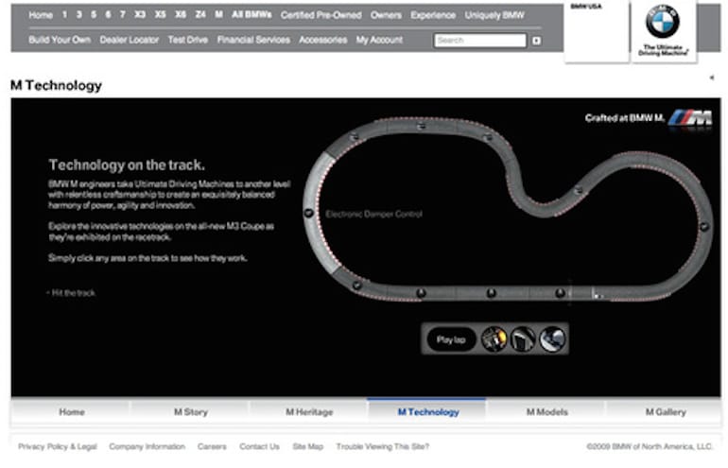Select the M Technology tab
The height and width of the screenshot is (468, 728).
click(428, 412)
